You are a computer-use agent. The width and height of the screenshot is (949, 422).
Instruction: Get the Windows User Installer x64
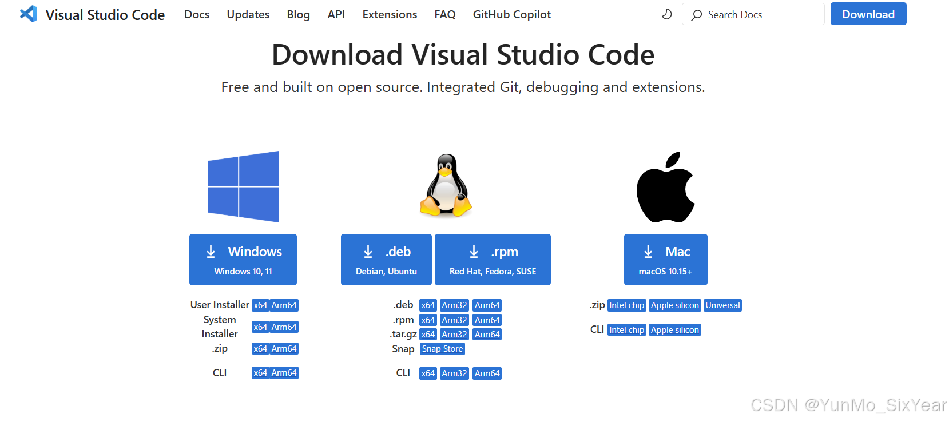pyautogui.click(x=260, y=305)
